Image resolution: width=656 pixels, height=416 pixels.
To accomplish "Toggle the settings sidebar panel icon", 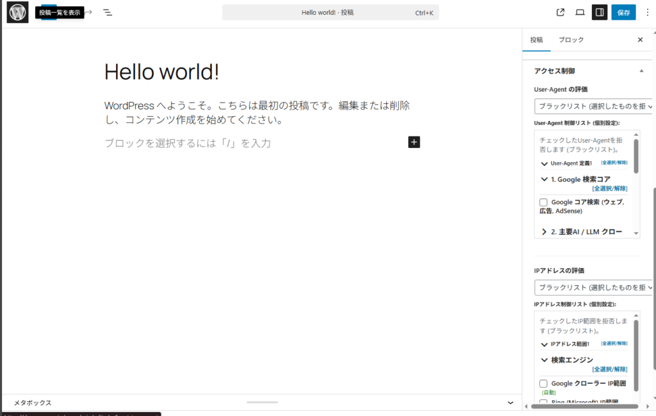I will pos(600,12).
